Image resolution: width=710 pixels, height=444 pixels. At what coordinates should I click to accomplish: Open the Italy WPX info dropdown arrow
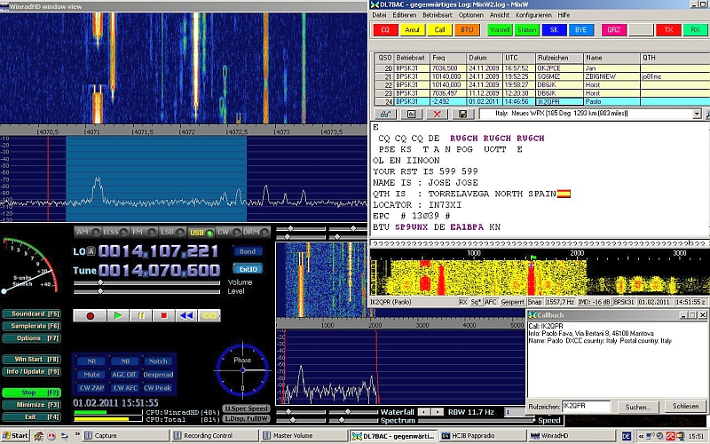(697, 115)
